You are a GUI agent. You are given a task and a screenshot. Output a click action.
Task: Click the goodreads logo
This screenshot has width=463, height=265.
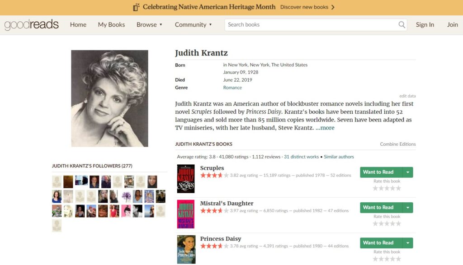(x=31, y=25)
